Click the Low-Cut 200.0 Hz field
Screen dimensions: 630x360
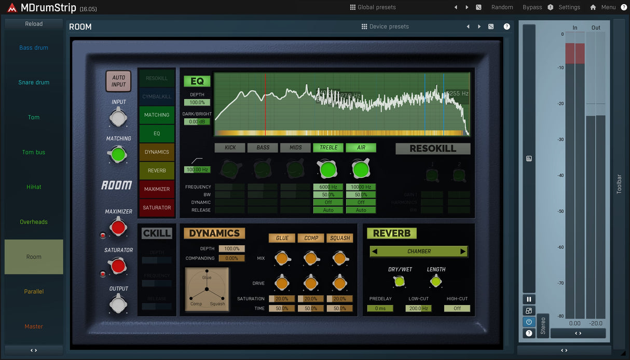pyautogui.click(x=418, y=308)
